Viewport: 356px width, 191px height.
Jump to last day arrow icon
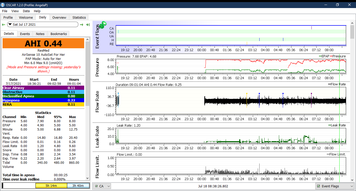88,25
